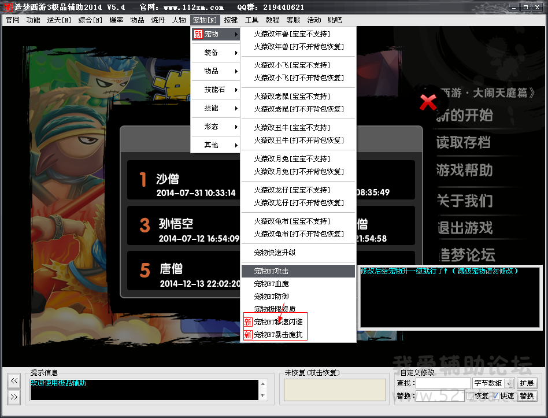
Task: Expand the 形态 submenu
Action: coord(214,127)
